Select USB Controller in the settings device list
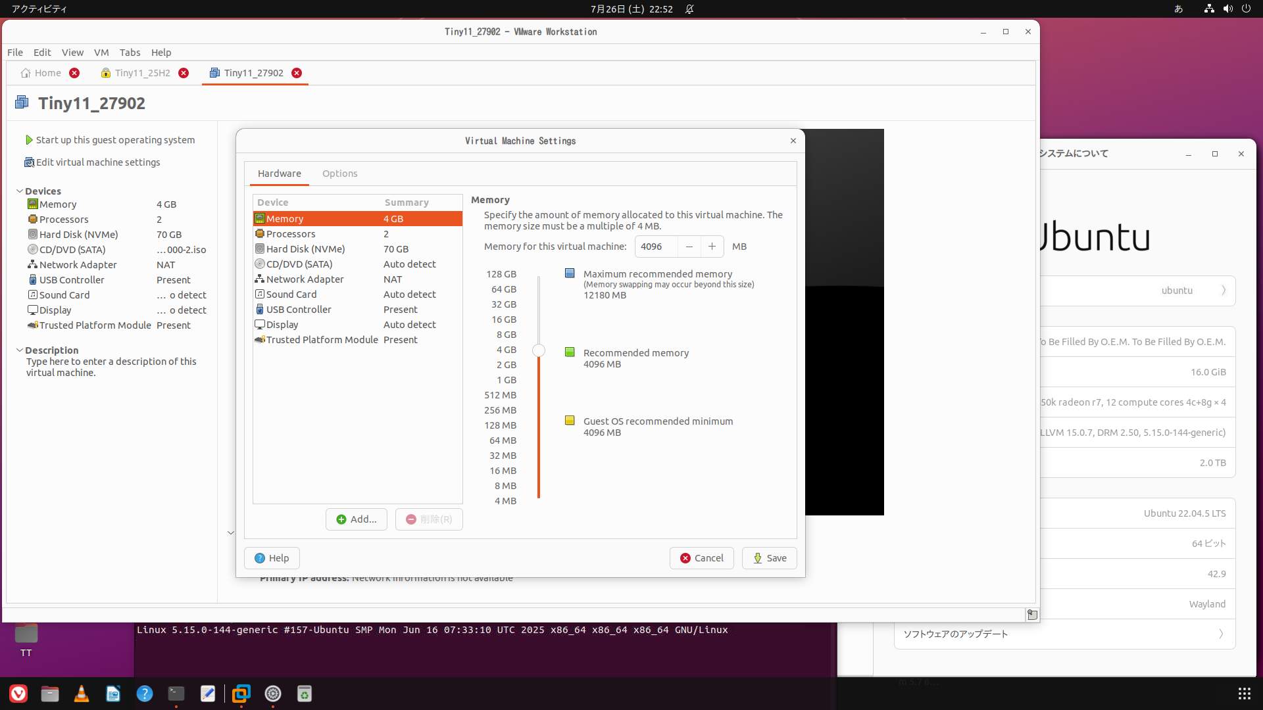The height and width of the screenshot is (710, 1263). 357,310
